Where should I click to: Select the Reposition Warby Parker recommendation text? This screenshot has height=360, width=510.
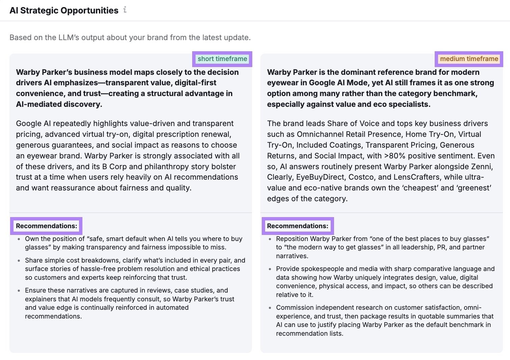pyautogui.click(x=382, y=247)
